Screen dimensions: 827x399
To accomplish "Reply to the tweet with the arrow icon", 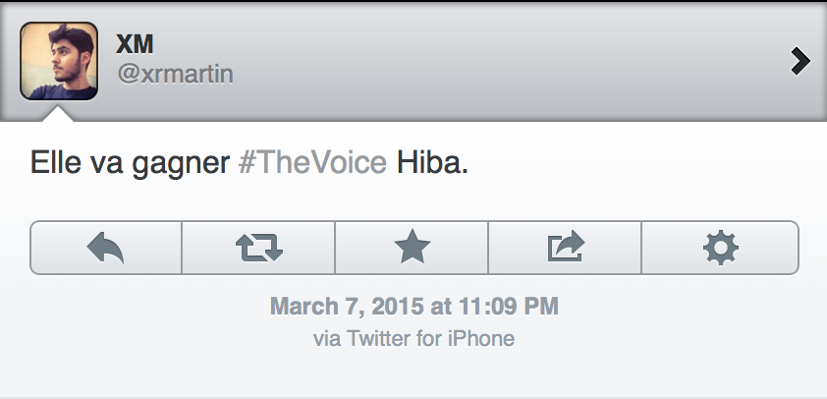I will coord(106,248).
